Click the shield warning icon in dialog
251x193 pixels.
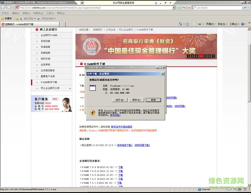(x=92, y=112)
